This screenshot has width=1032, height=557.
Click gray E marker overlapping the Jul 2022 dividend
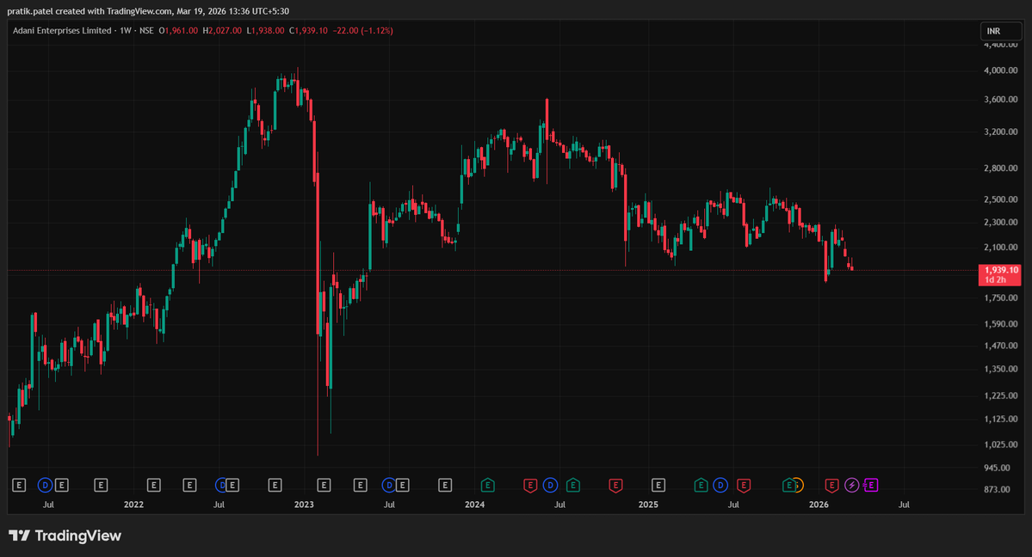tap(232, 486)
